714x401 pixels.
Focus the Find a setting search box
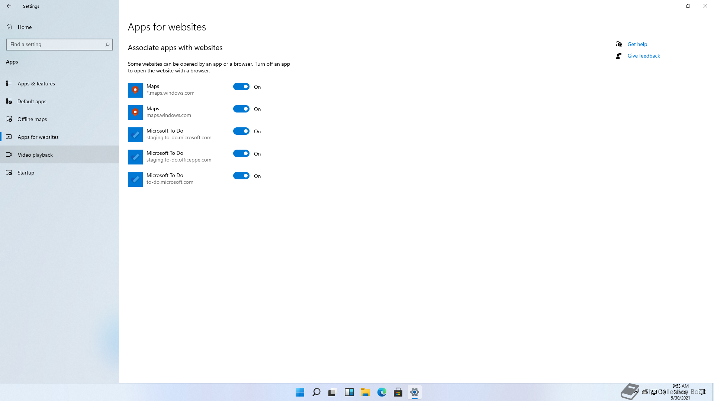[x=59, y=45]
